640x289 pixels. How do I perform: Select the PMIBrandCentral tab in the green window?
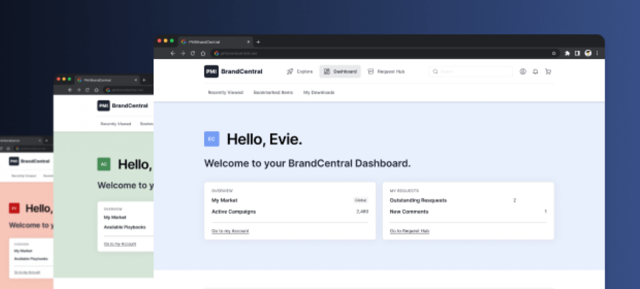(x=107, y=80)
